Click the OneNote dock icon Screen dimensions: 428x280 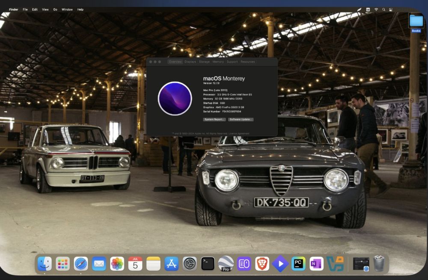316,263
